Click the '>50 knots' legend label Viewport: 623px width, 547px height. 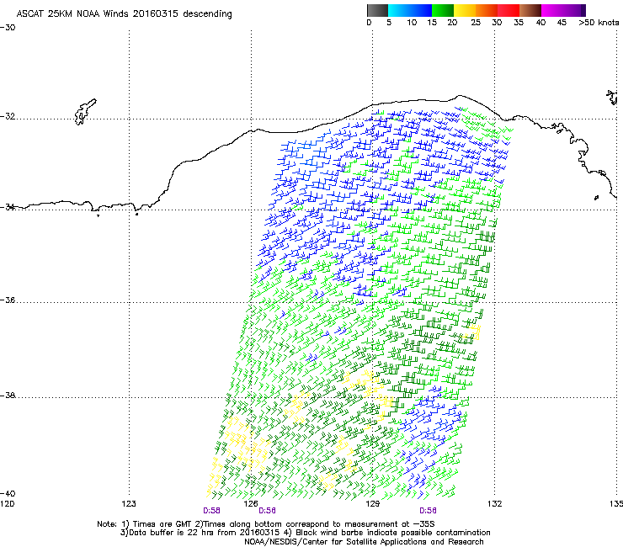pos(599,23)
